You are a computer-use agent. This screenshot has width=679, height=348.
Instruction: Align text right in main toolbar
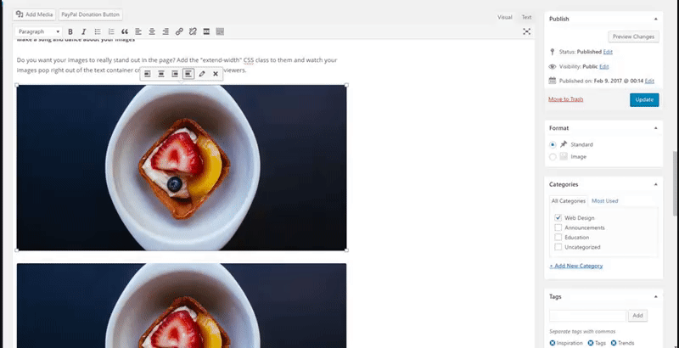[x=166, y=31]
